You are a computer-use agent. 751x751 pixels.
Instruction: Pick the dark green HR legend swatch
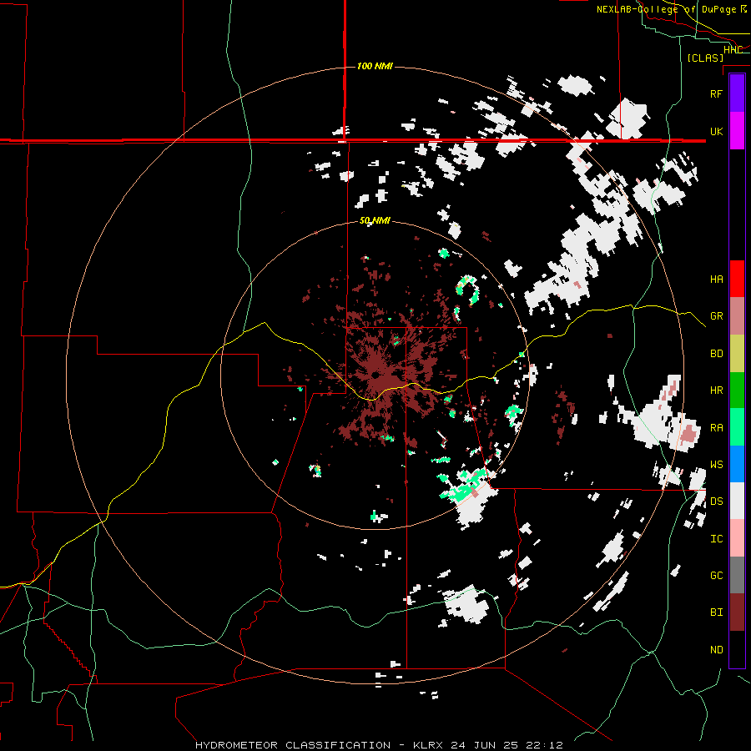point(737,390)
